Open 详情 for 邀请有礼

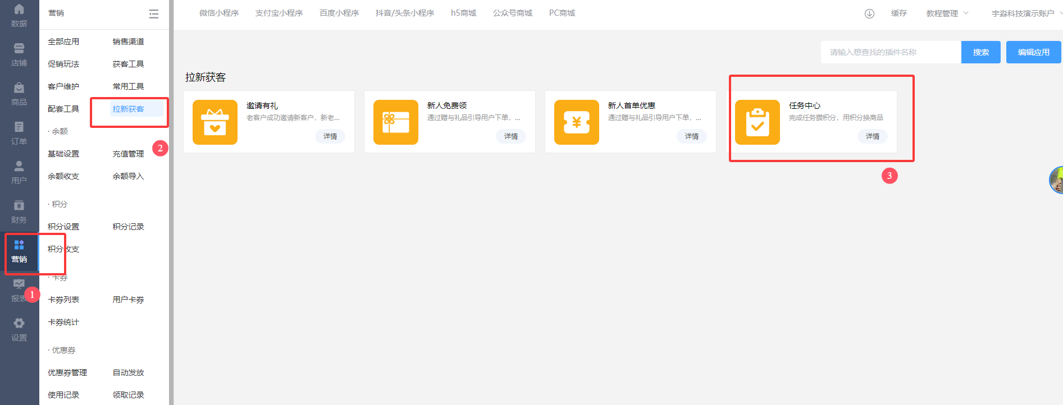click(330, 136)
